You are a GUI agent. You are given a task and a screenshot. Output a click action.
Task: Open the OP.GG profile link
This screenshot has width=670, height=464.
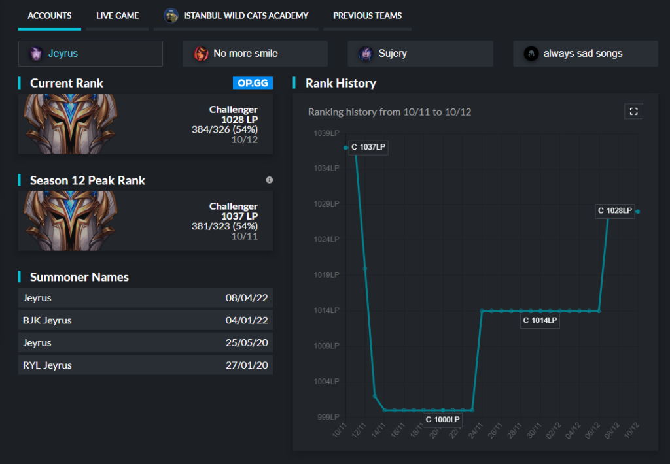pyautogui.click(x=253, y=83)
